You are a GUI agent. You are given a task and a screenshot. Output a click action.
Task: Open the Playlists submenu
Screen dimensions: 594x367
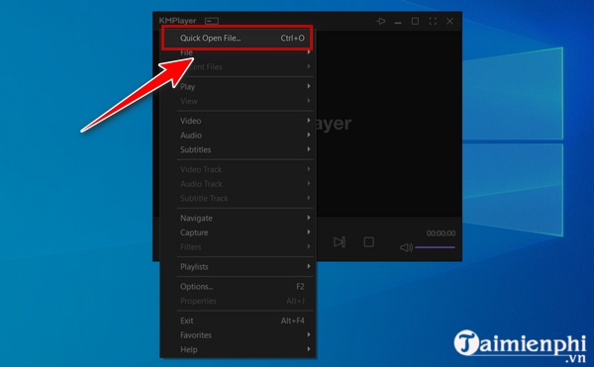pos(238,267)
